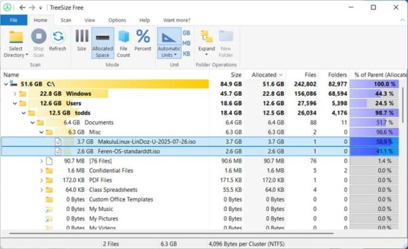Select the Feren-OS-standarddt.iso file row
This screenshot has width=408, height=249.
pyautogui.click(x=200, y=151)
